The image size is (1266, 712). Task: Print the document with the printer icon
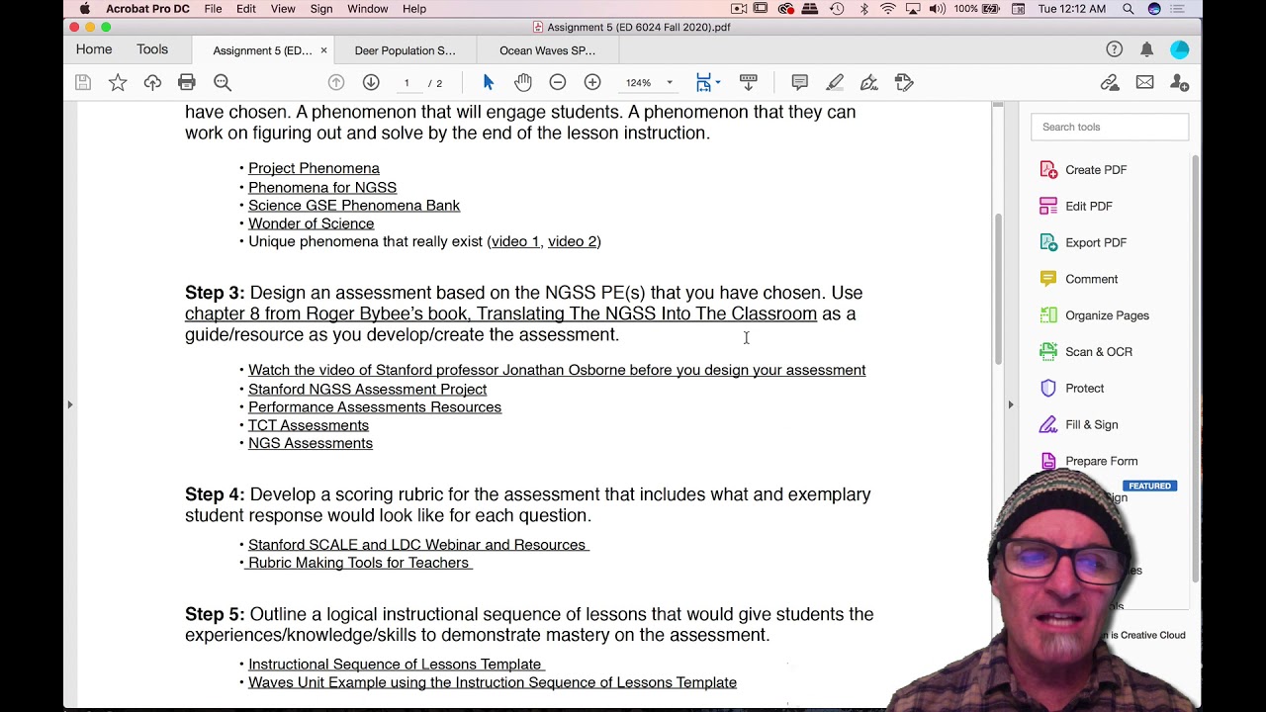187,83
